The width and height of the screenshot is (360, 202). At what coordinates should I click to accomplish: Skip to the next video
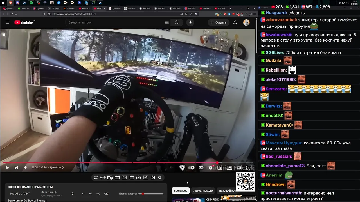[16, 167]
